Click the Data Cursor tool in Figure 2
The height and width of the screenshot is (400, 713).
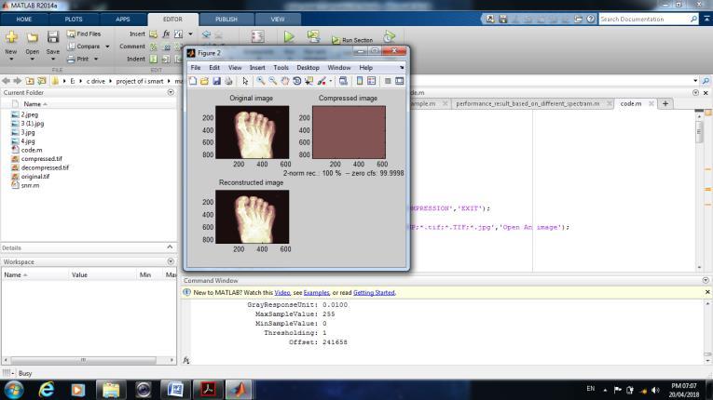coord(309,81)
